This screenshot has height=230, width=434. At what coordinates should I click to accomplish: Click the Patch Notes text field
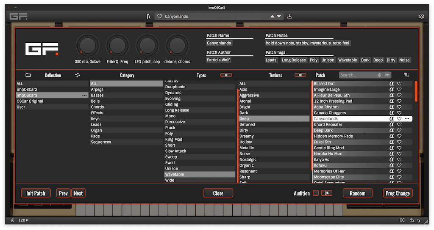pyautogui.click(x=308, y=43)
